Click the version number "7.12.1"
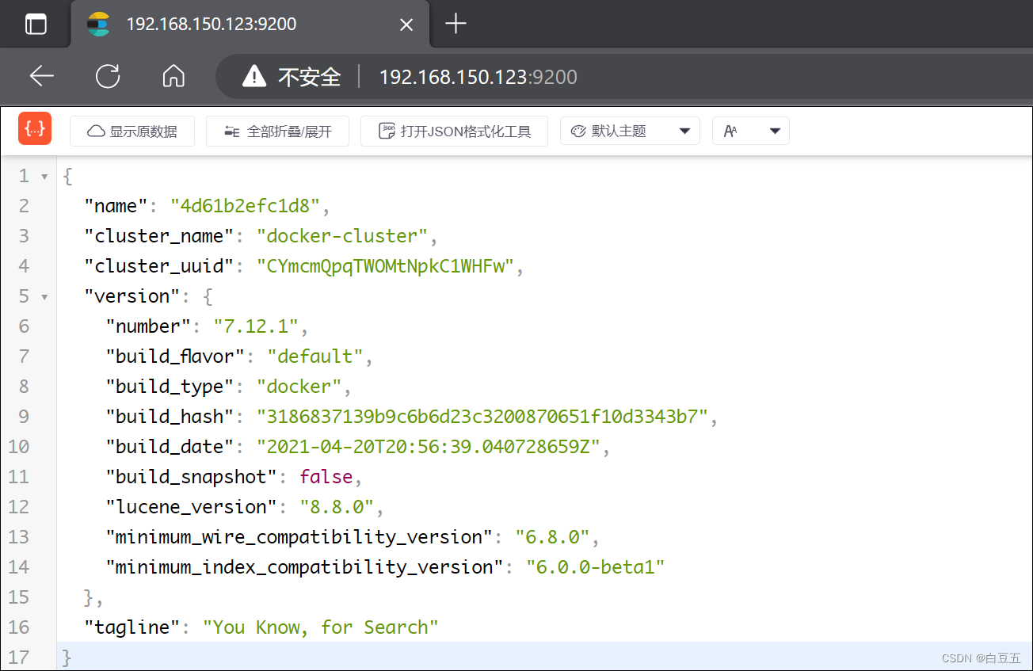The height and width of the screenshot is (671, 1033). coord(256,326)
